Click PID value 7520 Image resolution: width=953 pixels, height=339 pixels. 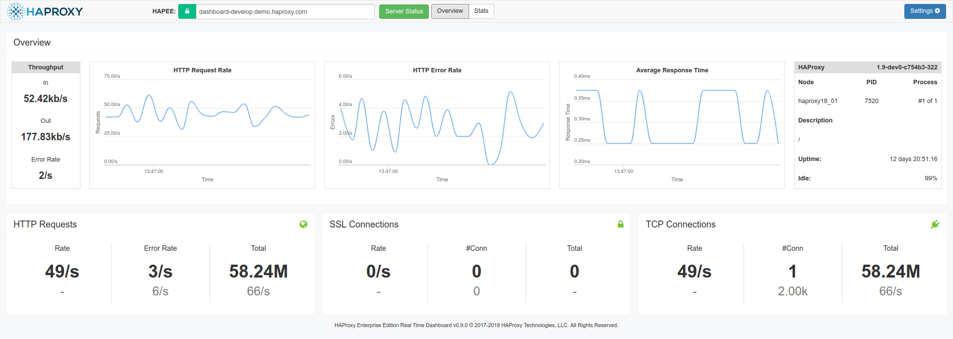click(872, 101)
